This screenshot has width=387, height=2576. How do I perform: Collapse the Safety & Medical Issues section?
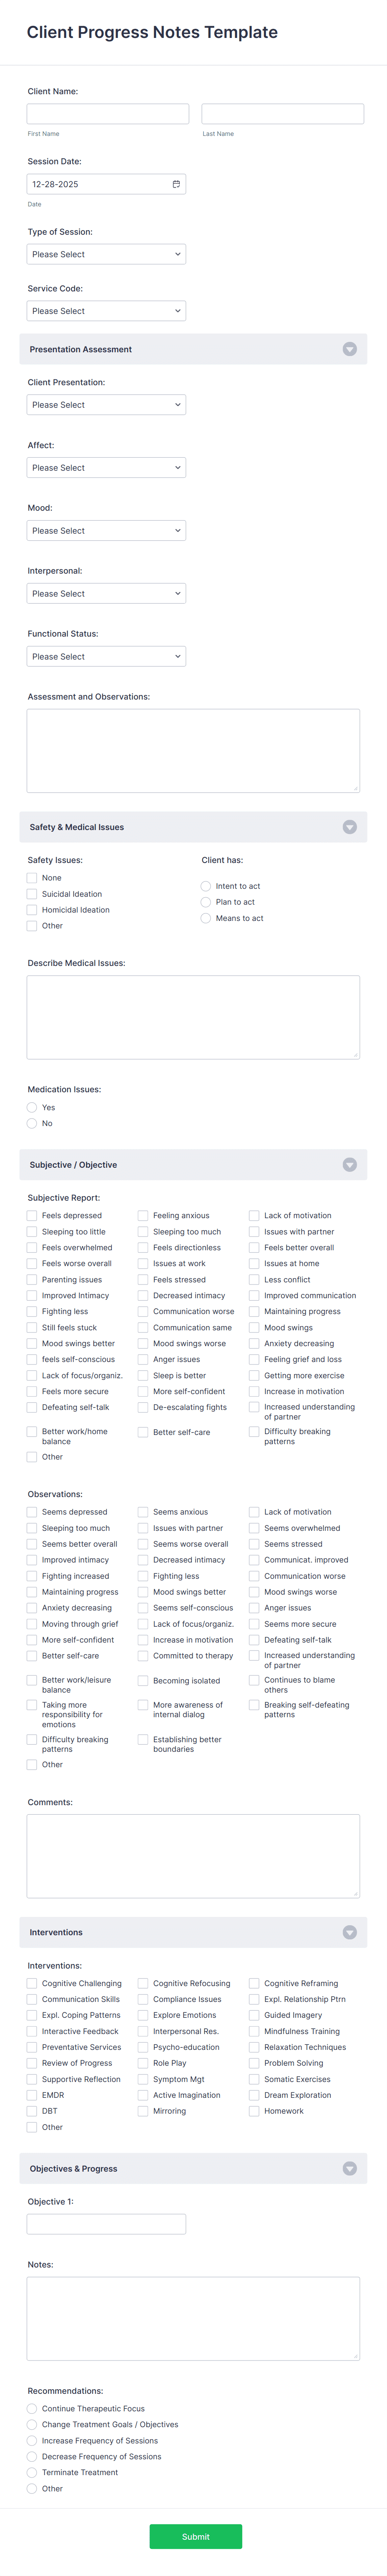[350, 827]
